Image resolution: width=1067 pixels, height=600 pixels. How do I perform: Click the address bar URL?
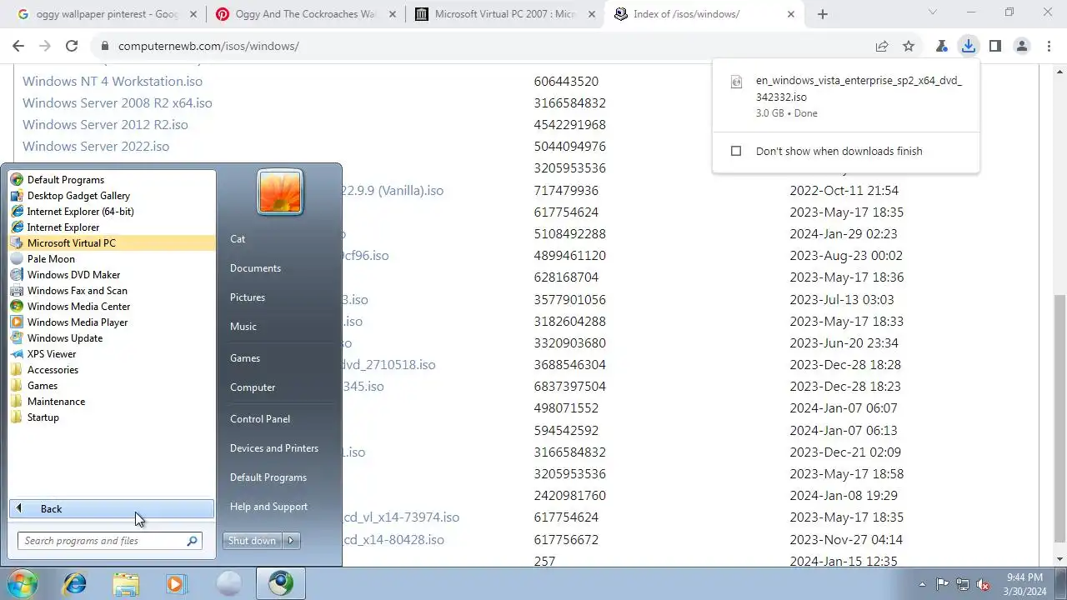(208, 46)
